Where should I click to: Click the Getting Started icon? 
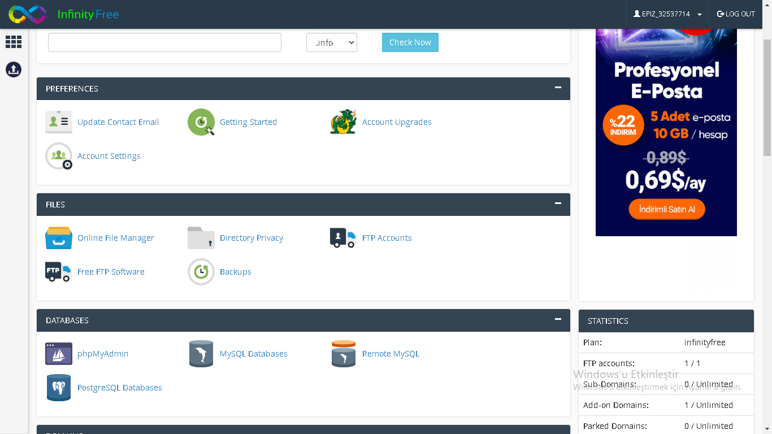201,122
